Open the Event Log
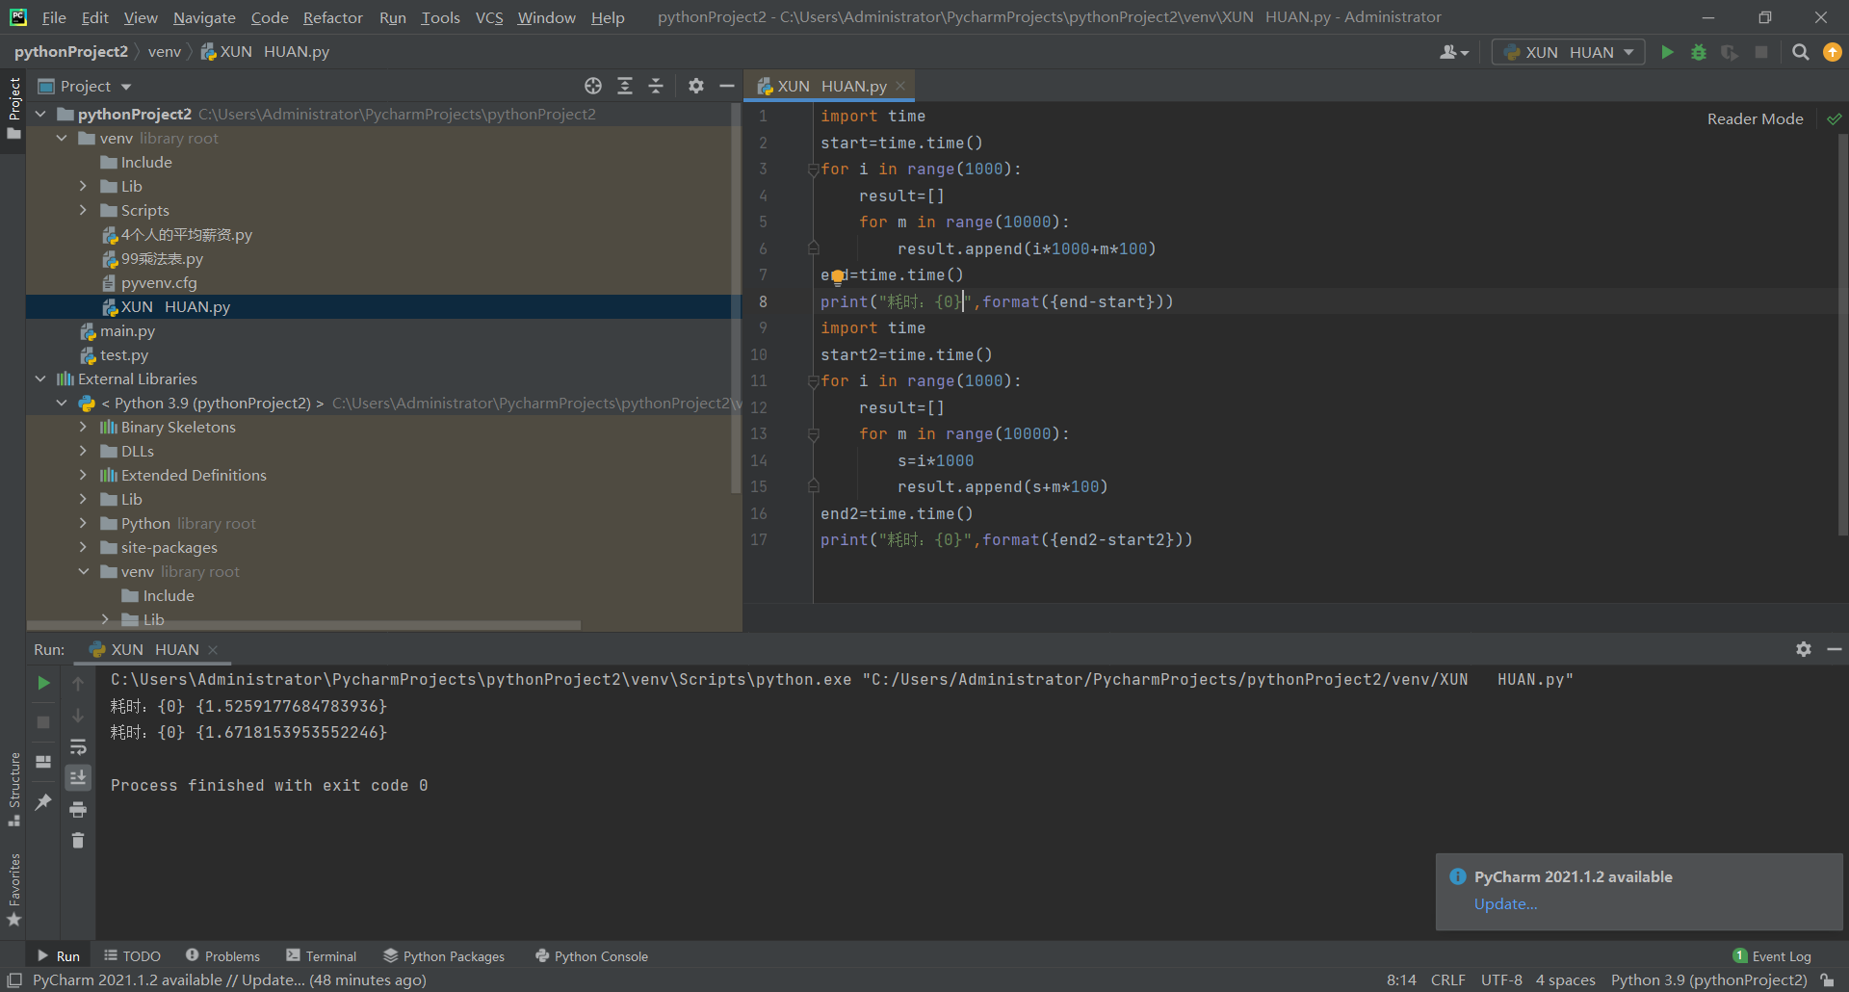The width and height of the screenshot is (1849, 992). point(1772,955)
